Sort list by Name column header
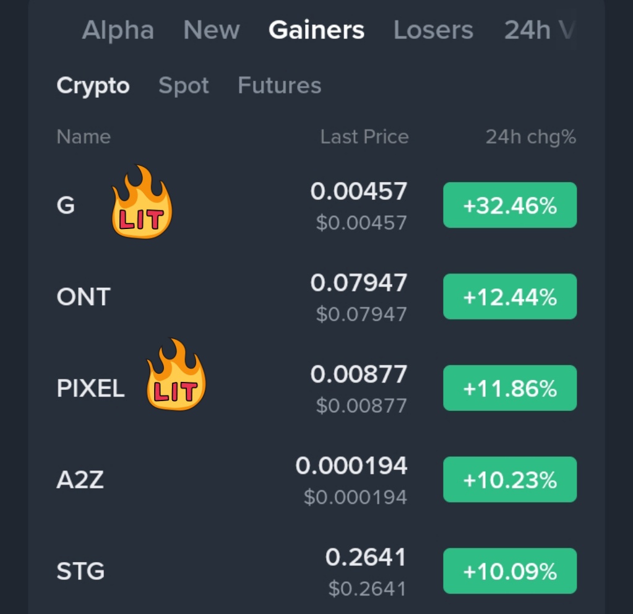The width and height of the screenshot is (633, 614). pyautogui.click(x=84, y=137)
